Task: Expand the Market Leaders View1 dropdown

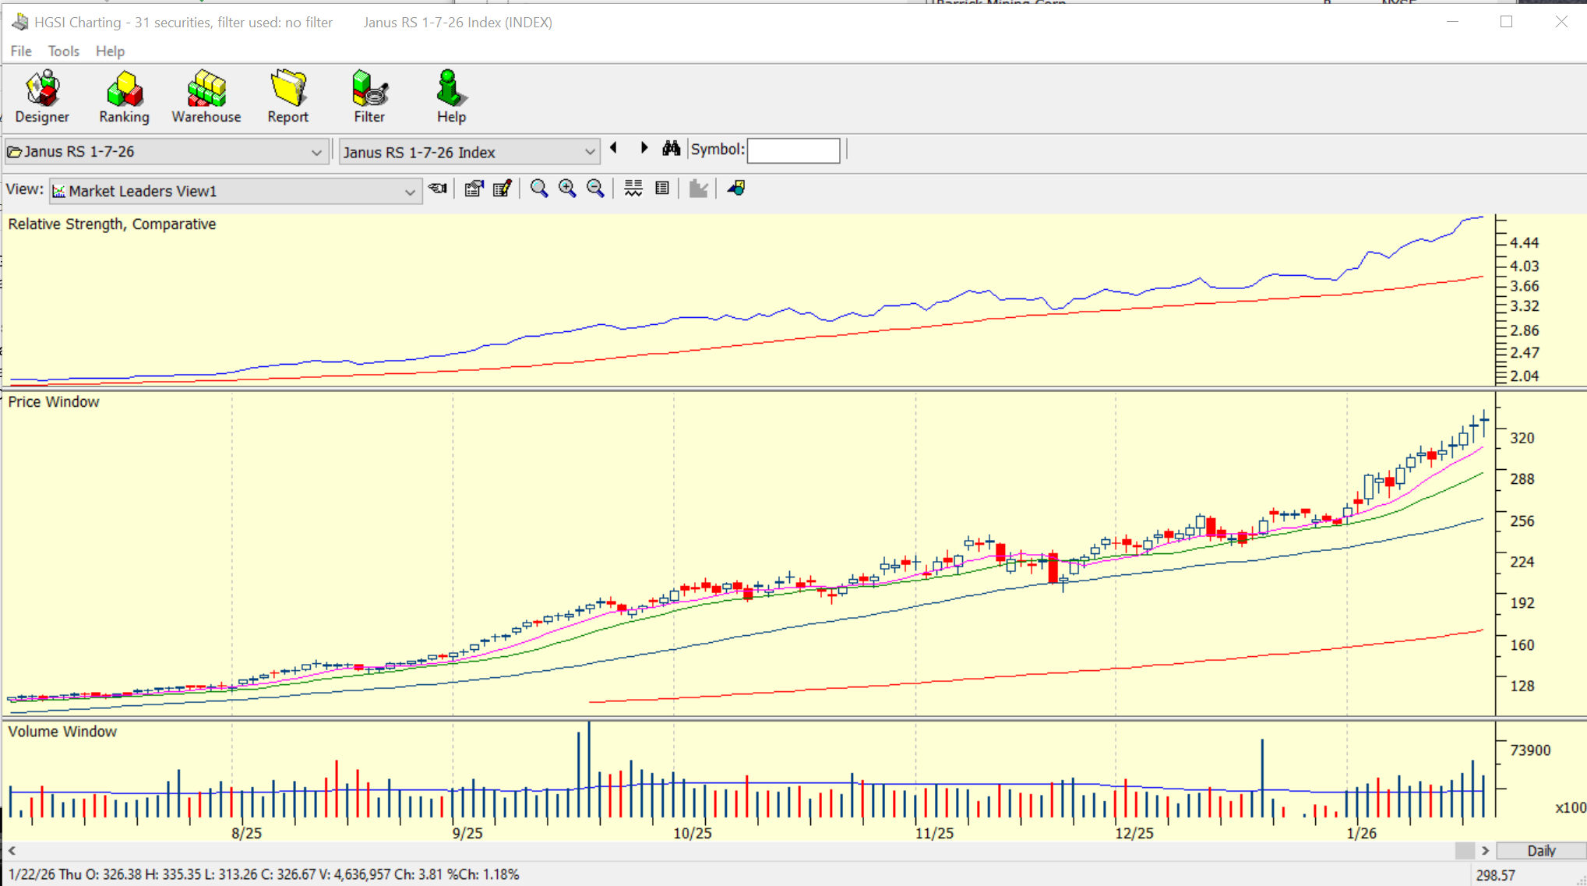Action: coord(409,192)
